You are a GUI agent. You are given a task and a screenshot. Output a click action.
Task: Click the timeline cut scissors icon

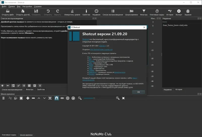[x=10, y=98]
